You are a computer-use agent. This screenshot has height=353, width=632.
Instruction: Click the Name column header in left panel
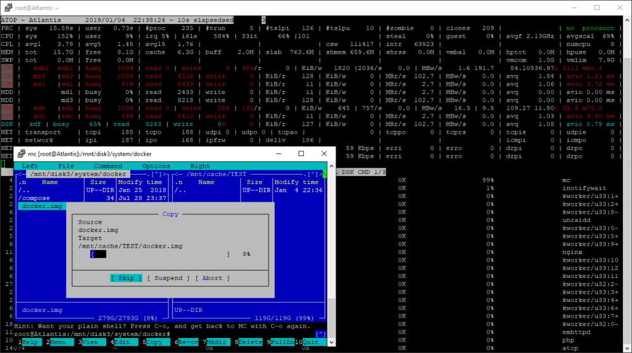[x=50, y=182]
